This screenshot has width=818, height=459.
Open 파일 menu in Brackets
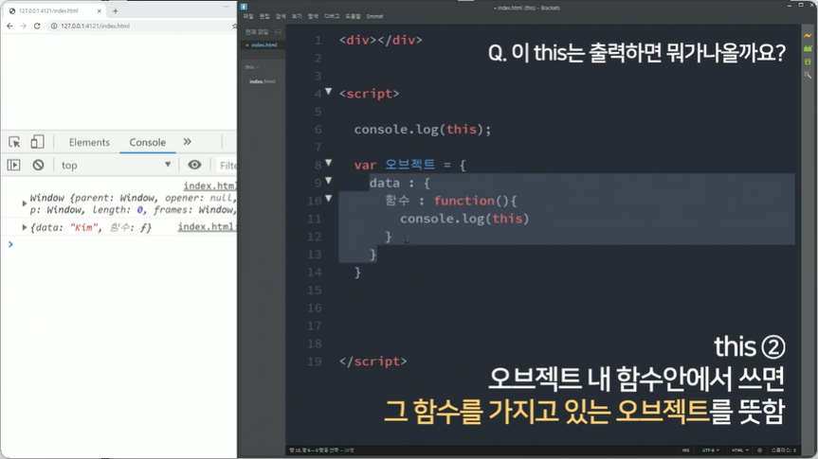click(x=248, y=16)
